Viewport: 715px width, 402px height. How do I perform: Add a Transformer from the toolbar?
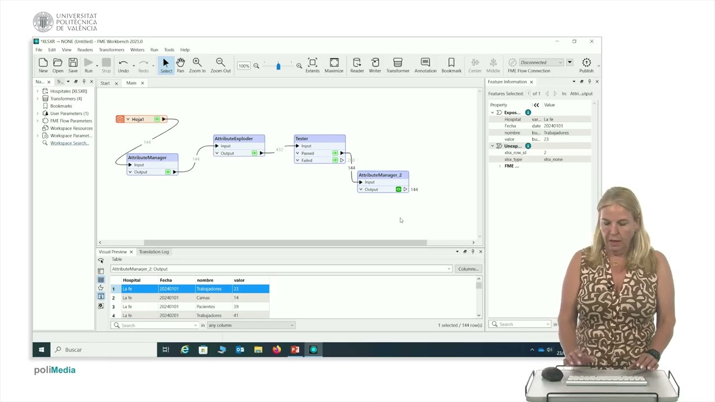click(398, 65)
